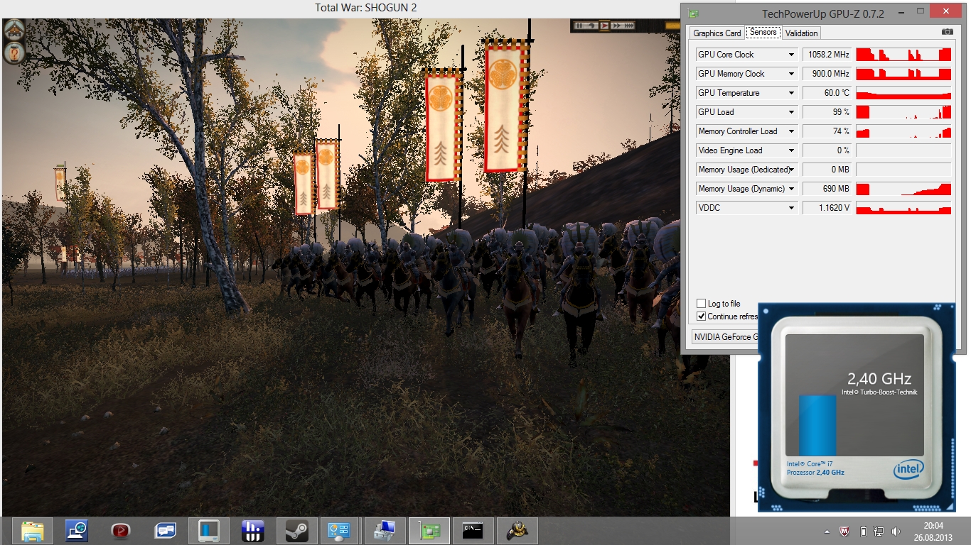
Task: Click the Intel logo on Turbo Boost gadget
Action: 908,469
